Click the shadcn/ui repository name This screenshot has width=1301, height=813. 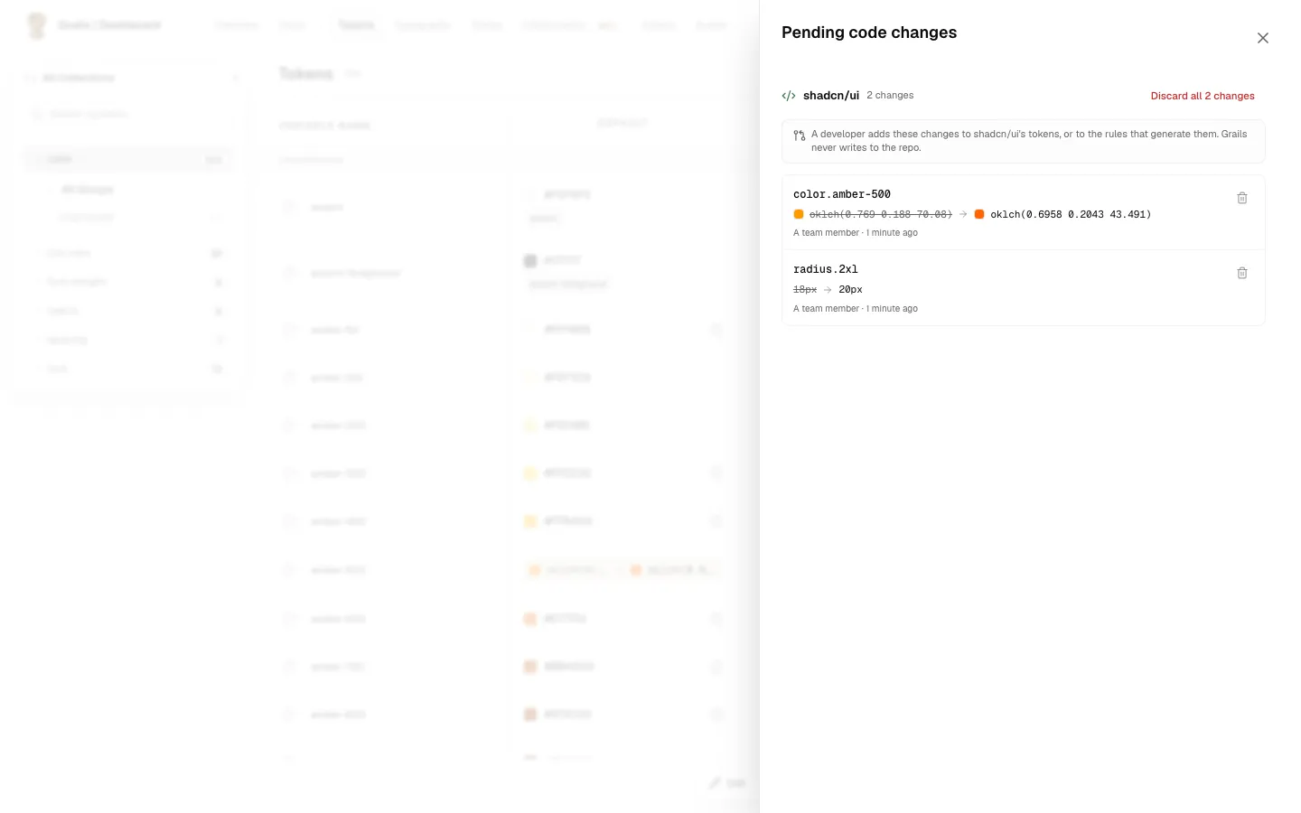point(831,96)
